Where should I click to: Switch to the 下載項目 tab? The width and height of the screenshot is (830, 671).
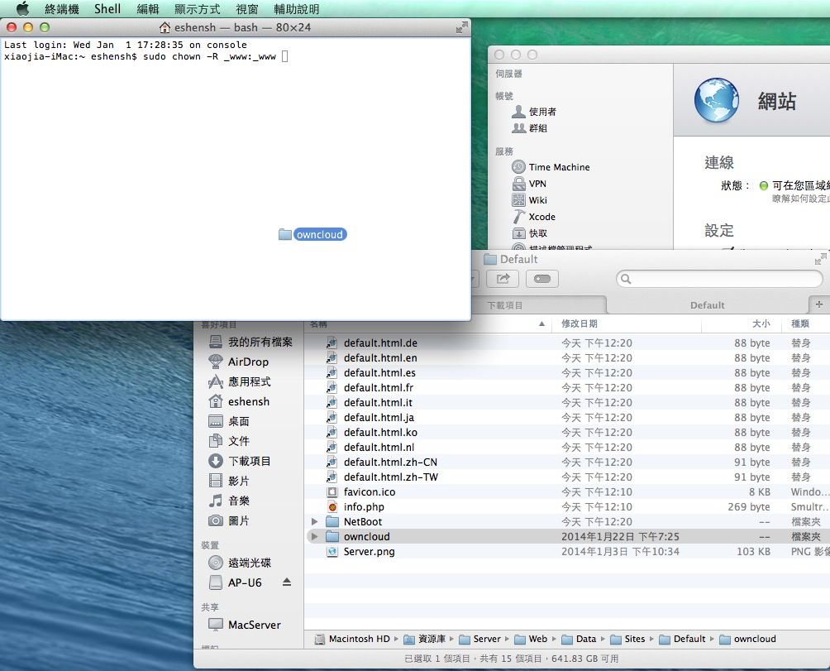point(504,305)
